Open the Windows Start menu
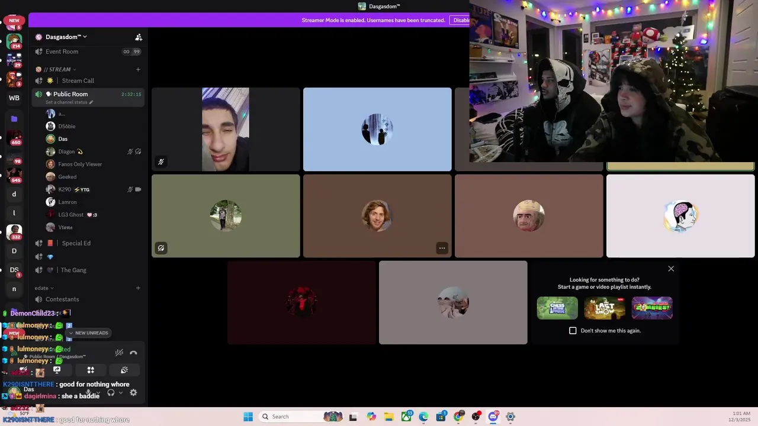 (248, 417)
